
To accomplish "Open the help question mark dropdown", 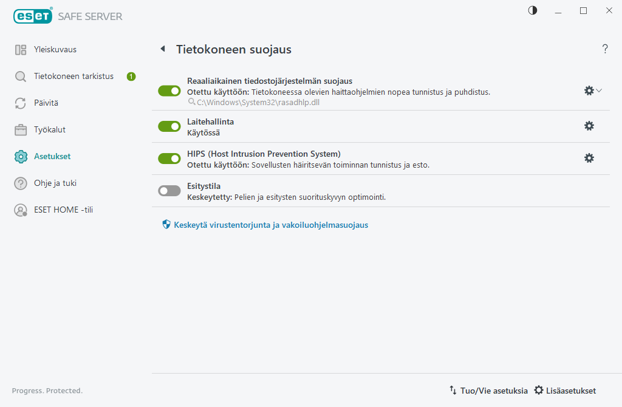I will 605,49.
